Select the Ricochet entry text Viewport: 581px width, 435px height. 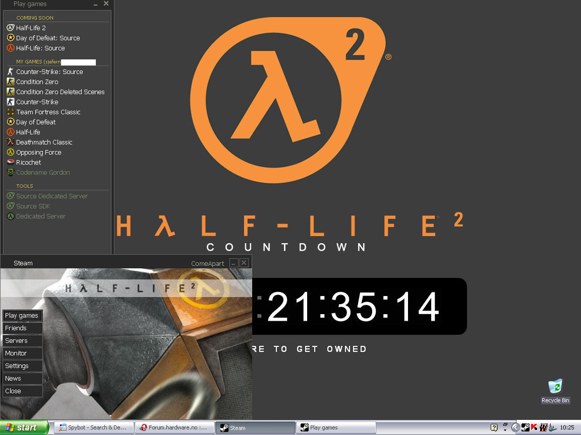29,162
